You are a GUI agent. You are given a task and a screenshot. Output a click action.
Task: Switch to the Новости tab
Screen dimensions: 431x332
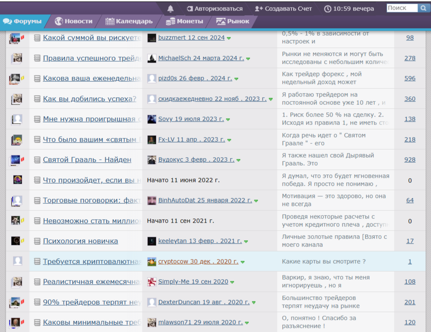[x=74, y=21]
